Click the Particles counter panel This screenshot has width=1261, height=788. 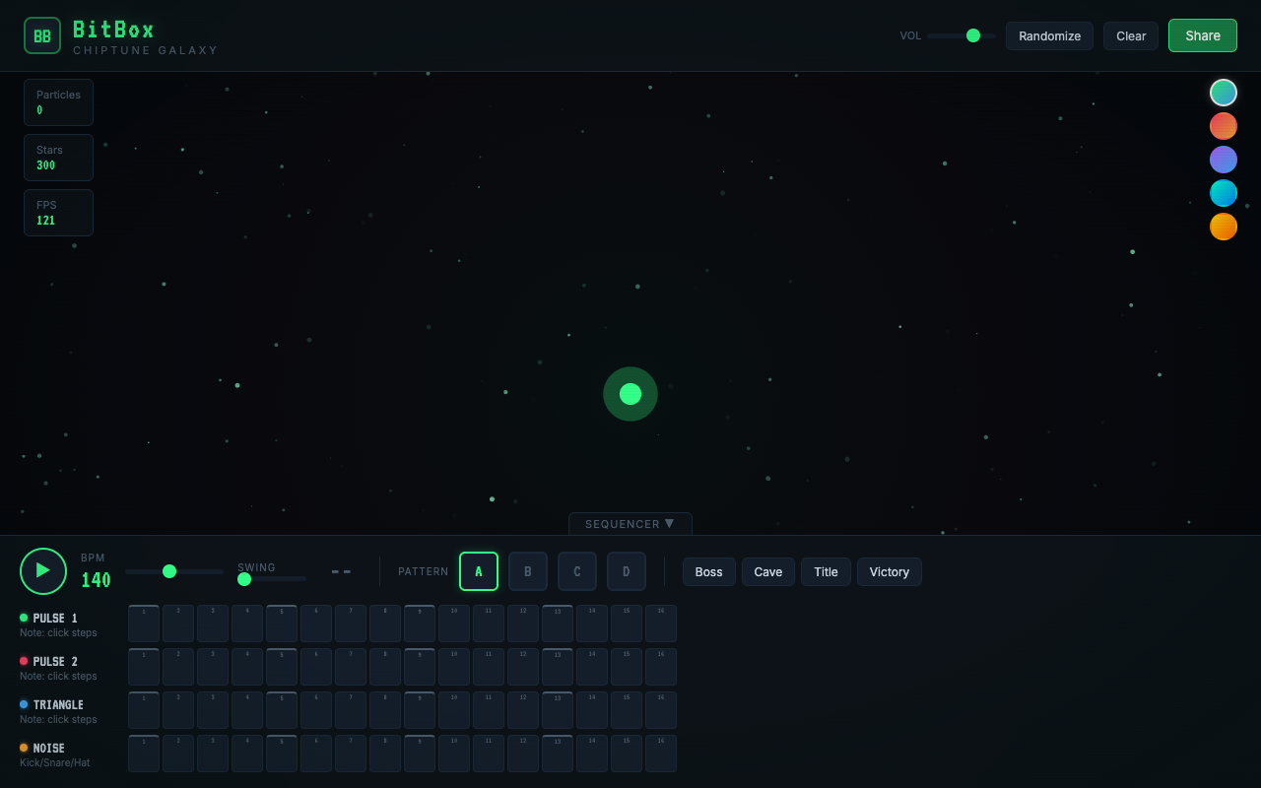click(x=58, y=102)
